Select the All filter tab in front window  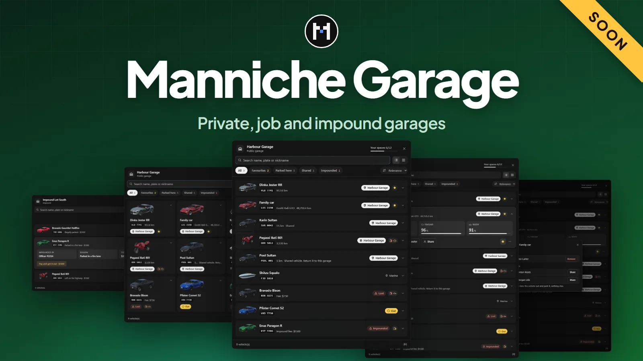coord(242,170)
